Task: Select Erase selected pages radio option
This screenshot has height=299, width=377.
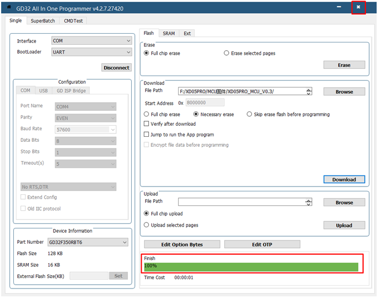Action: tap(227, 54)
